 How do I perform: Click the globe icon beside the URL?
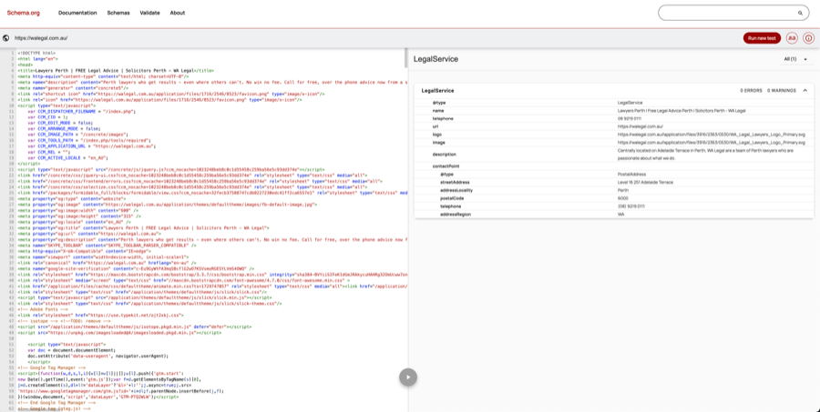click(6, 38)
